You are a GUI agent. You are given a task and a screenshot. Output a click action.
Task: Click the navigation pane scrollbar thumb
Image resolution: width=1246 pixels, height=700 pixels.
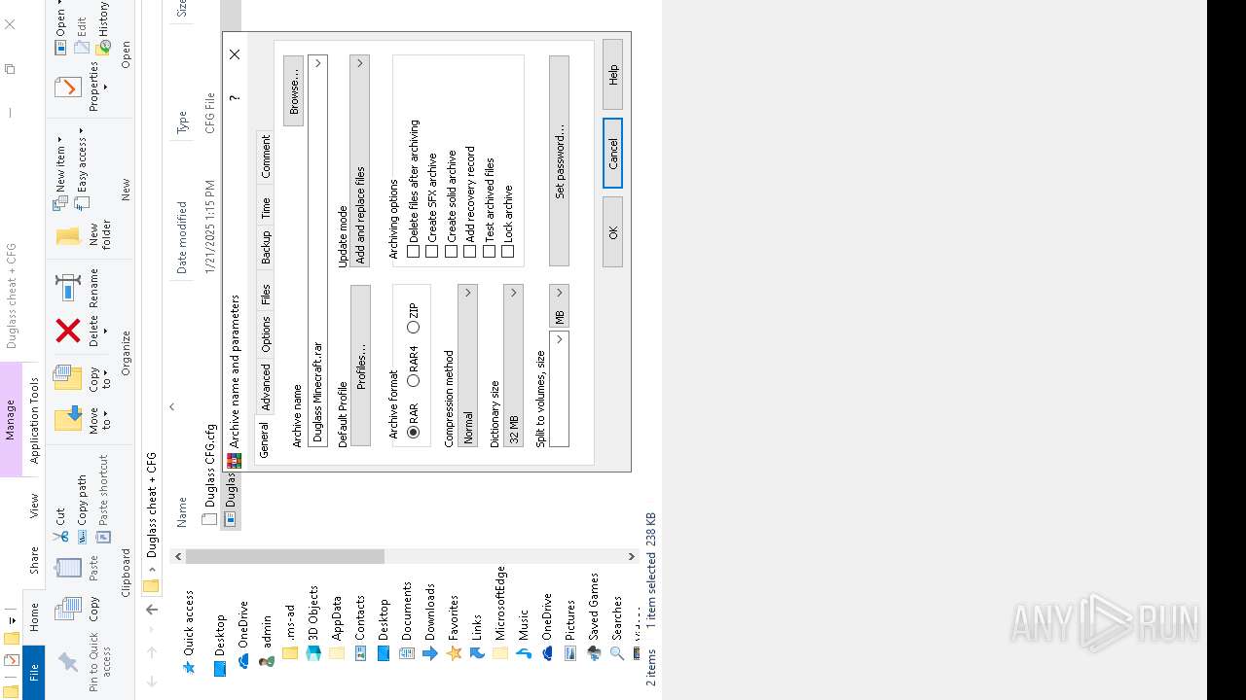coord(284,556)
